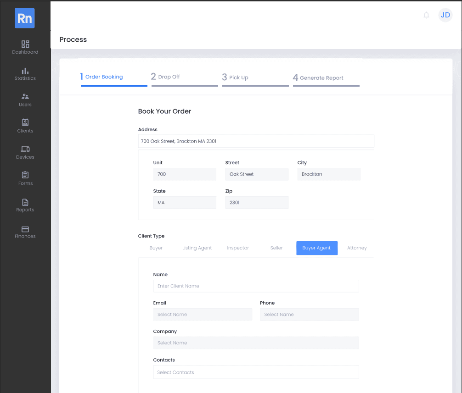The width and height of the screenshot is (462, 393).
Task: Open the Statistics bar chart icon
Action: coord(25,71)
